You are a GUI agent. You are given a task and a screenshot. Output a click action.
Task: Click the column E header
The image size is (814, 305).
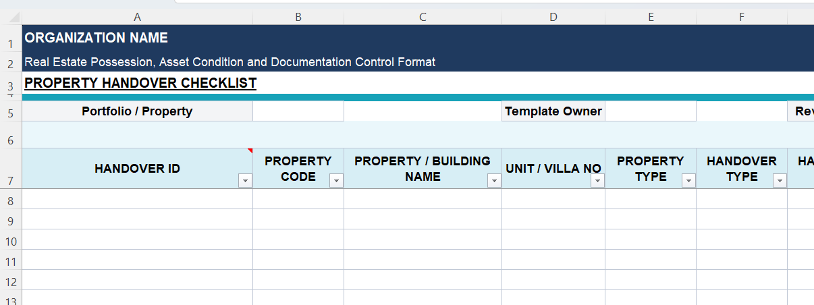coord(651,18)
